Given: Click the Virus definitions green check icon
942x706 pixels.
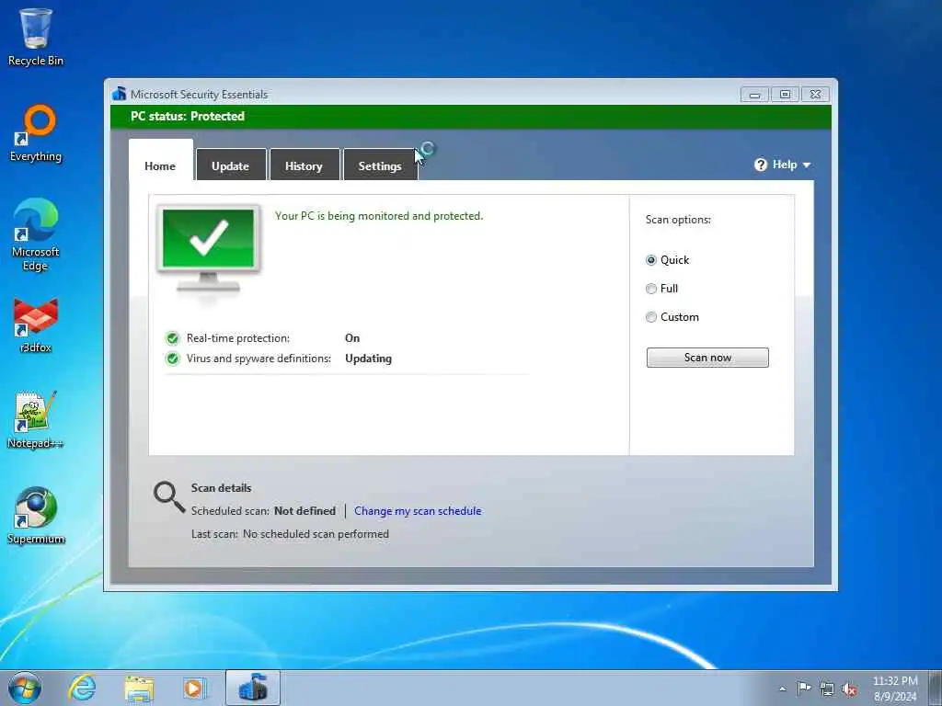Looking at the screenshot, I should pyautogui.click(x=172, y=359).
